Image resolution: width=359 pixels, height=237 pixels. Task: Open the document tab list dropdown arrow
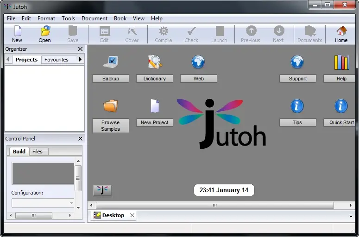351,216
